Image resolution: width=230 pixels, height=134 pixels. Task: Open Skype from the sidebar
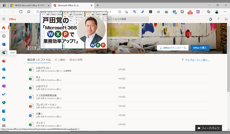(4, 119)
